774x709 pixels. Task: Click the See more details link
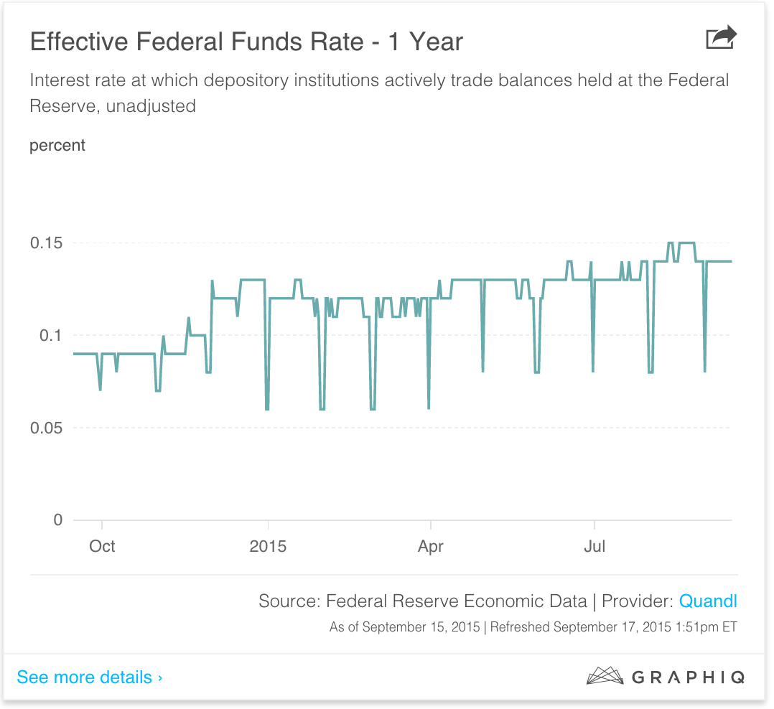pyautogui.click(x=90, y=677)
